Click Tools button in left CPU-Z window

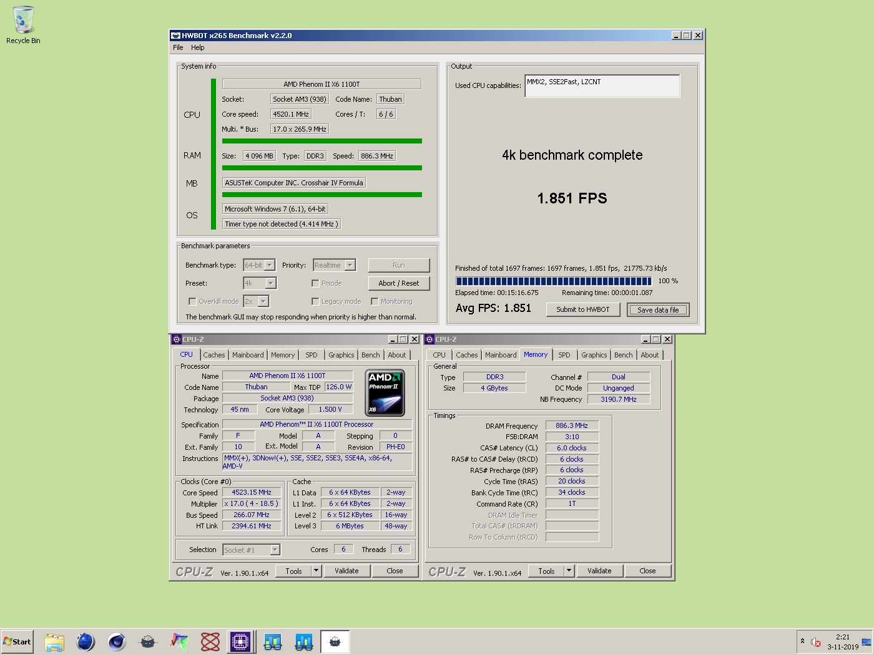pos(293,571)
